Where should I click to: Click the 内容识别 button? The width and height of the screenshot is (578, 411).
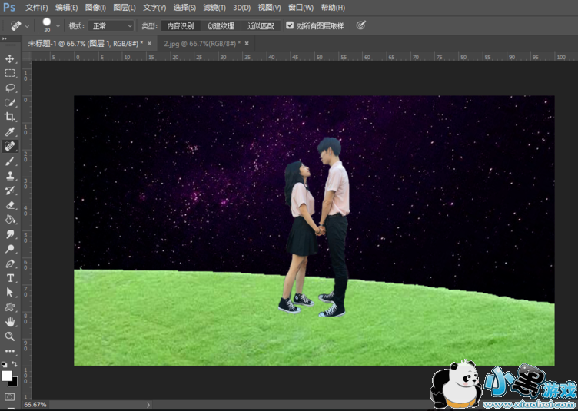(x=181, y=25)
